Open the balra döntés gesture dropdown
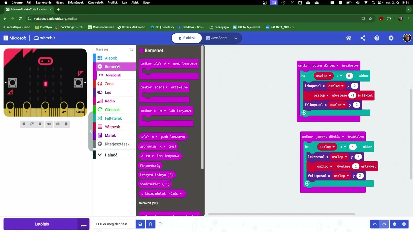 pos(326,65)
